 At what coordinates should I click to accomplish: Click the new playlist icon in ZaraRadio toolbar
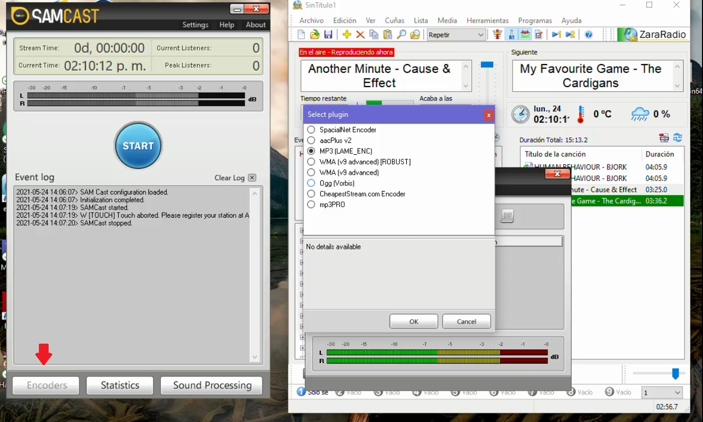pyautogui.click(x=301, y=34)
